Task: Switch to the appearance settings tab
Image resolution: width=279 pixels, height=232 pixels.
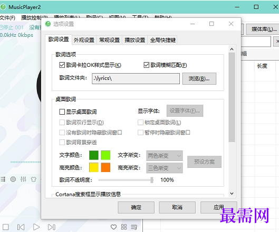Action: [x=84, y=40]
